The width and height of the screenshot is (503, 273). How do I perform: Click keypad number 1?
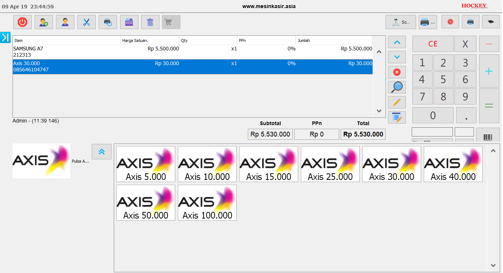[422, 63]
